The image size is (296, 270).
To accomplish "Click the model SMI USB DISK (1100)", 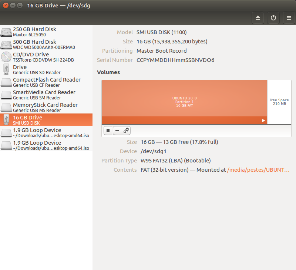I will (x=162, y=32).
